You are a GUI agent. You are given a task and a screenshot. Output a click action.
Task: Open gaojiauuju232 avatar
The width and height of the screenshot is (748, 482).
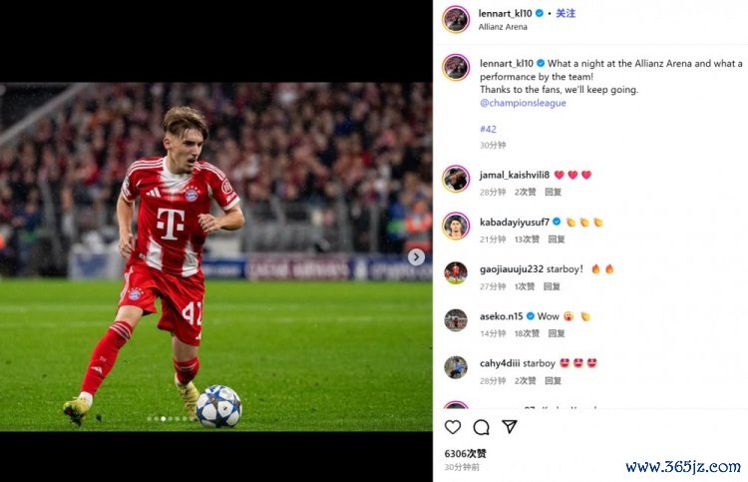click(456, 273)
